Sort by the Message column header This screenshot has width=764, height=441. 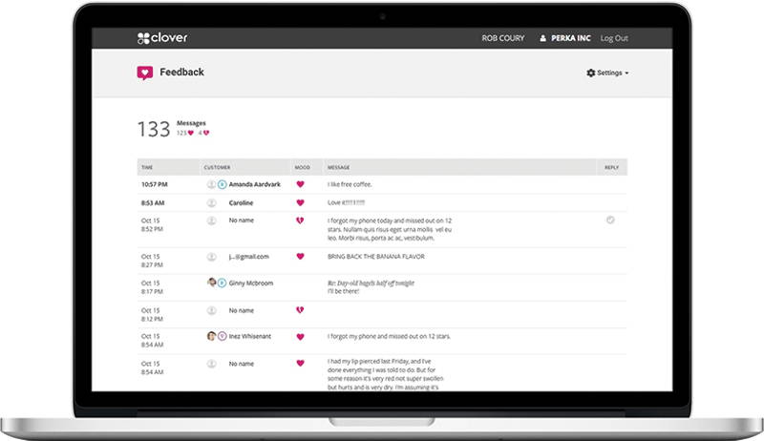click(x=339, y=167)
